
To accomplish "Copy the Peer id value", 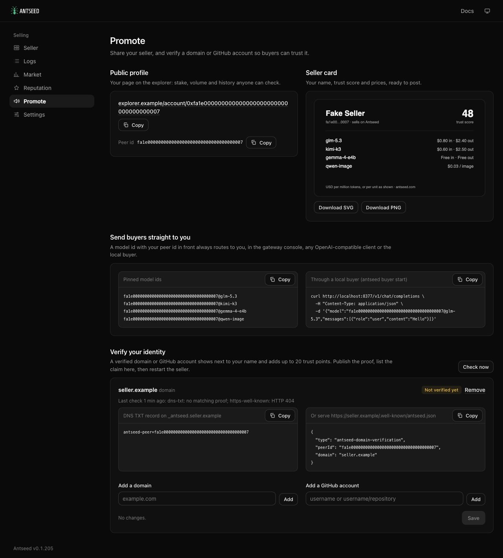I will [261, 143].
